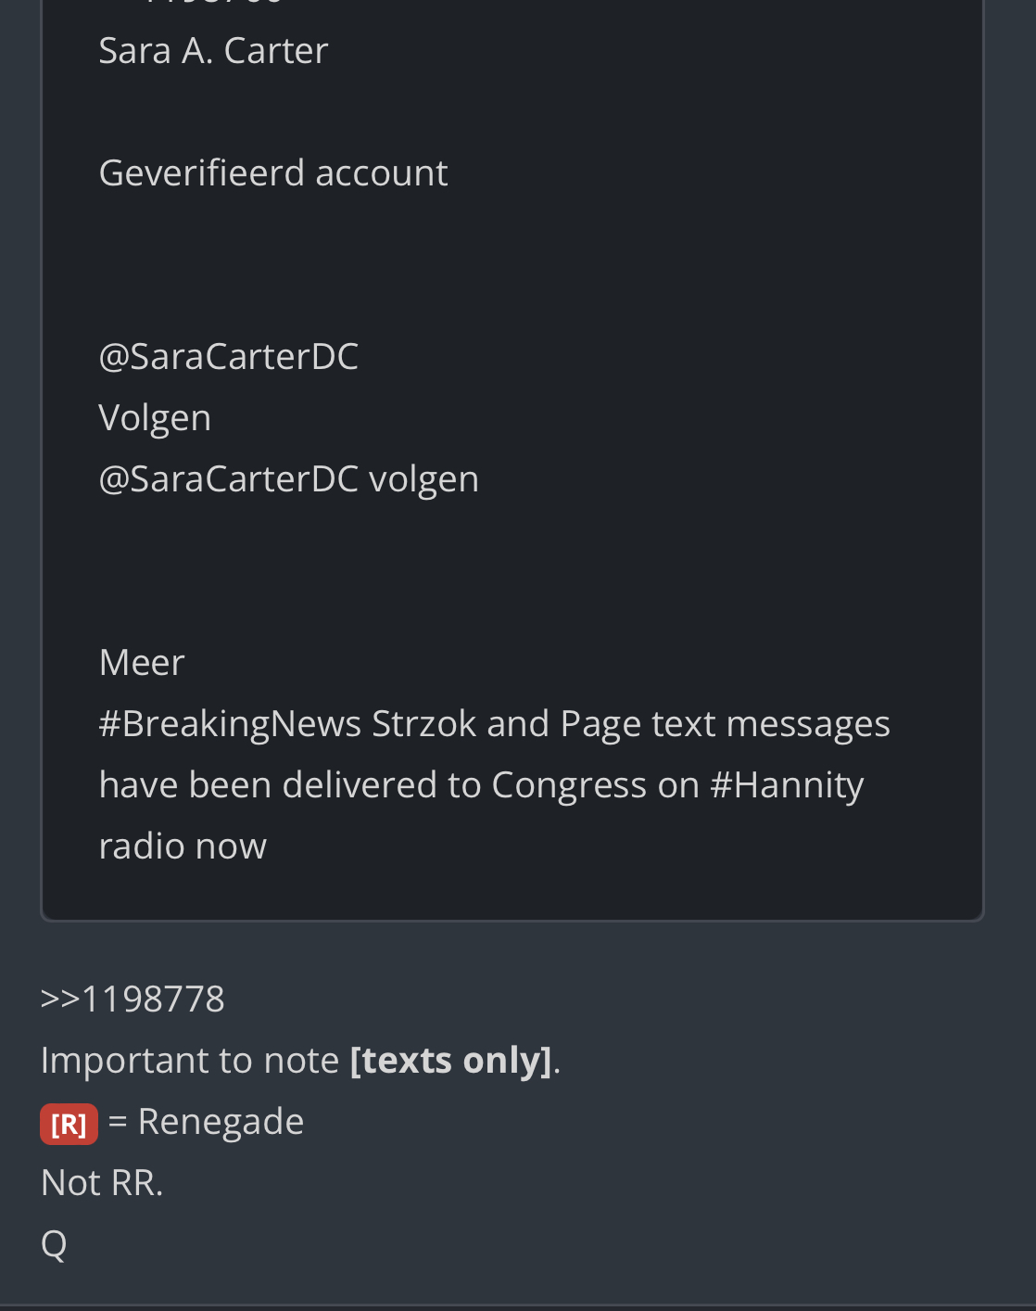Select the Sara A. Carter name
The width and height of the screenshot is (1036, 1311).
click(x=213, y=51)
